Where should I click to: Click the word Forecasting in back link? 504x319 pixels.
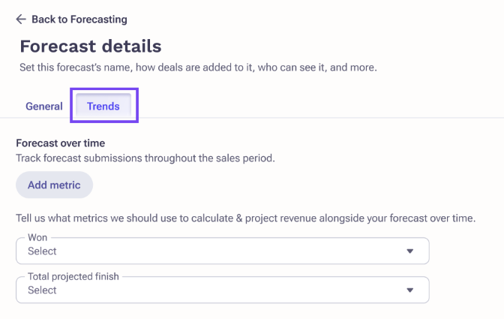(99, 20)
